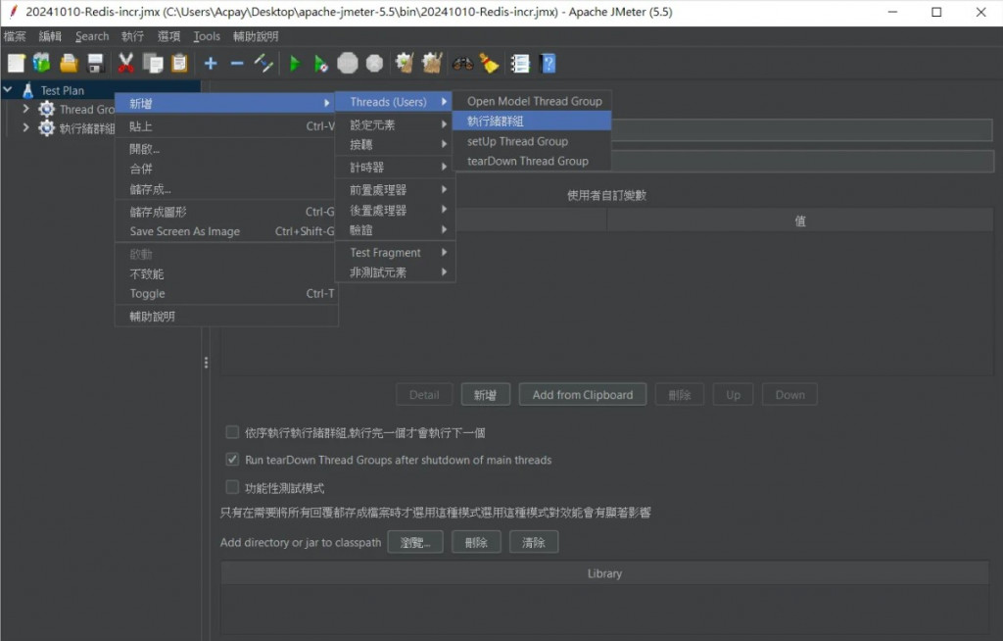Viewport: 1003px width, 641px height.
Task: Choose setUp Thread Group
Action: pos(532,141)
